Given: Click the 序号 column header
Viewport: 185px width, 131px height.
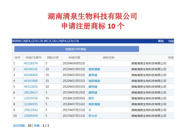Looking at the screenshot, I should pyautogui.click(x=17, y=58).
